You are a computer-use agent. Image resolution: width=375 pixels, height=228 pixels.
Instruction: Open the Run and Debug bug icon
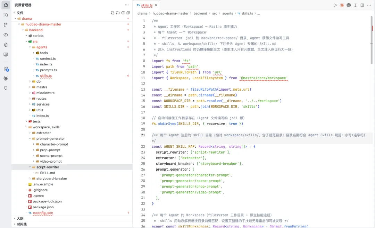6,45
